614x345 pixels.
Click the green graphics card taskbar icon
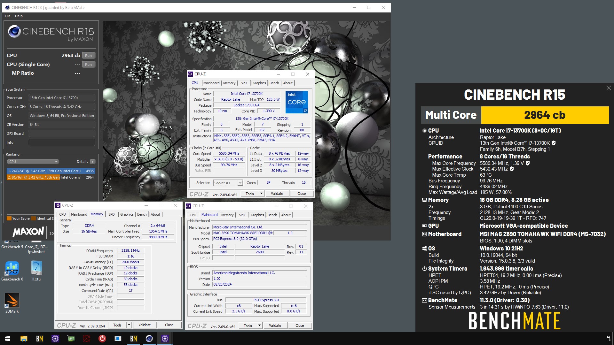tap(71, 339)
